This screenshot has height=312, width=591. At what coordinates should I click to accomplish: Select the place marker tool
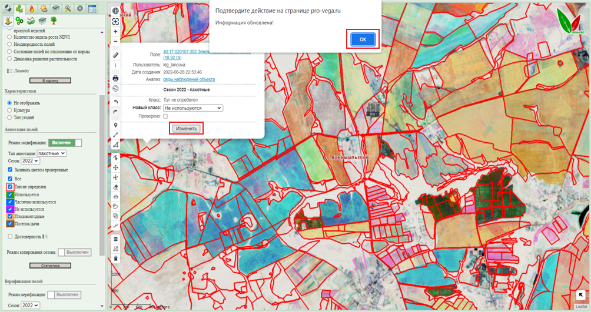[x=115, y=125]
